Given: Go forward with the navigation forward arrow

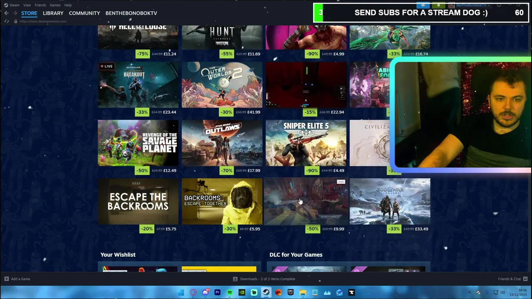Looking at the screenshot, I should [x=15, y=13].
